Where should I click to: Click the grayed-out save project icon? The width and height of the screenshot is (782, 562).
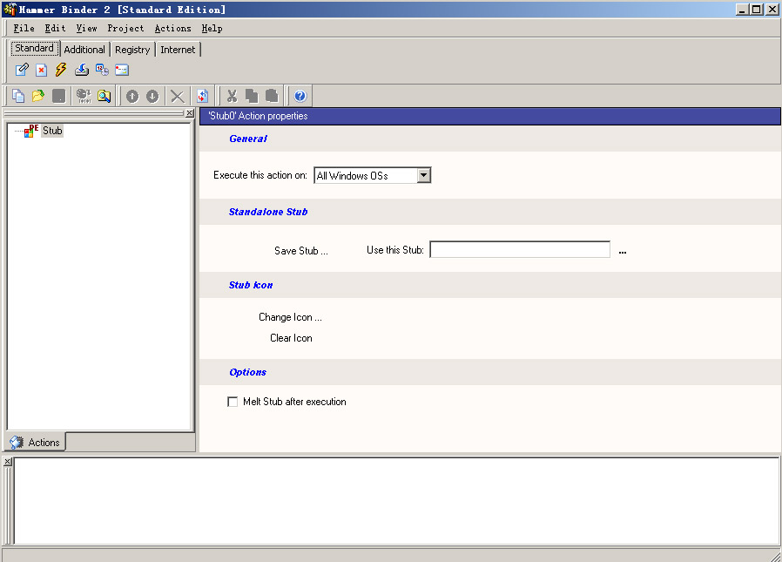(x=59, y=96)
